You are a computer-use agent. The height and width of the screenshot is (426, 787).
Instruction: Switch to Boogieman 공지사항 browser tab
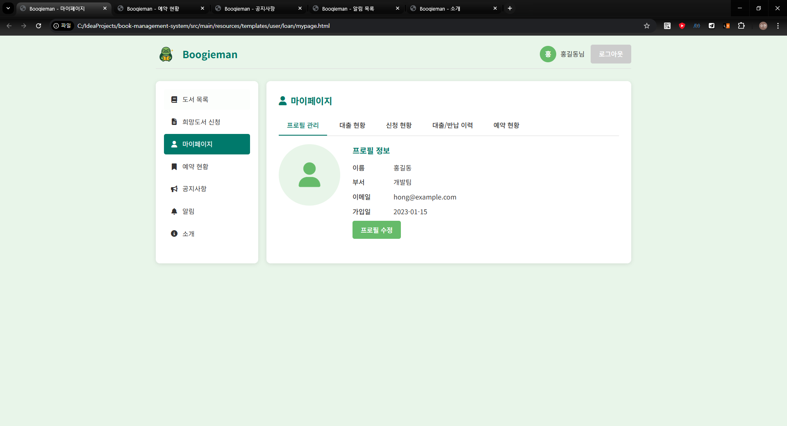[254, 9]
